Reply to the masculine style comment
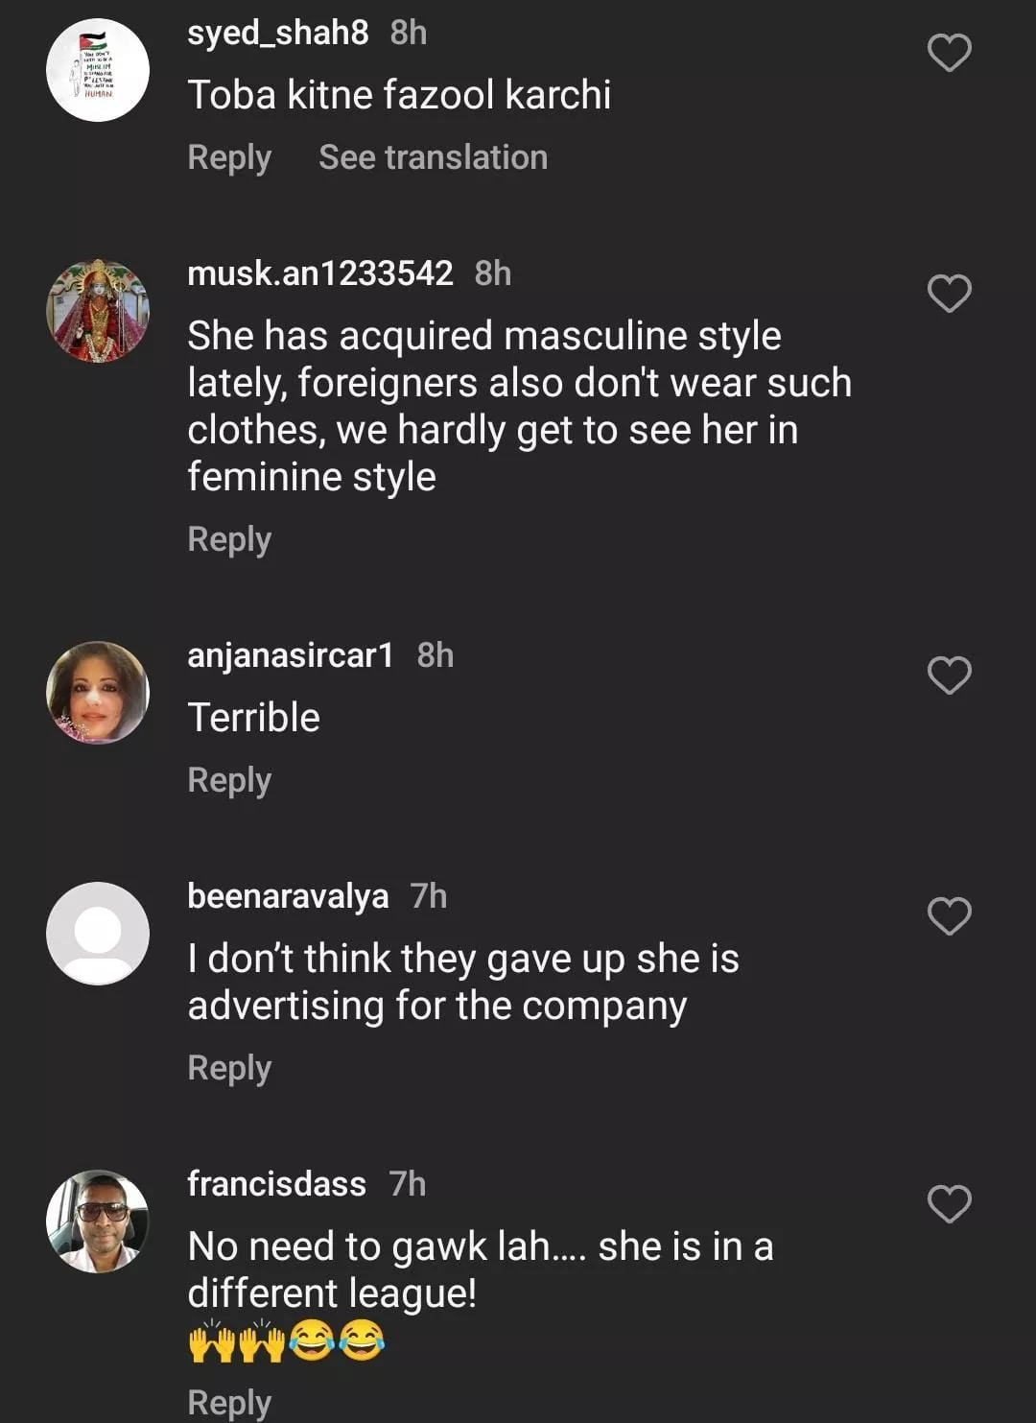1036x1423 pixels. (x=229, y=539)
